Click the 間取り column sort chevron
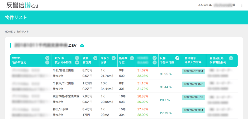The height and width of the screenshot is (119, 248). coord(113,58)
